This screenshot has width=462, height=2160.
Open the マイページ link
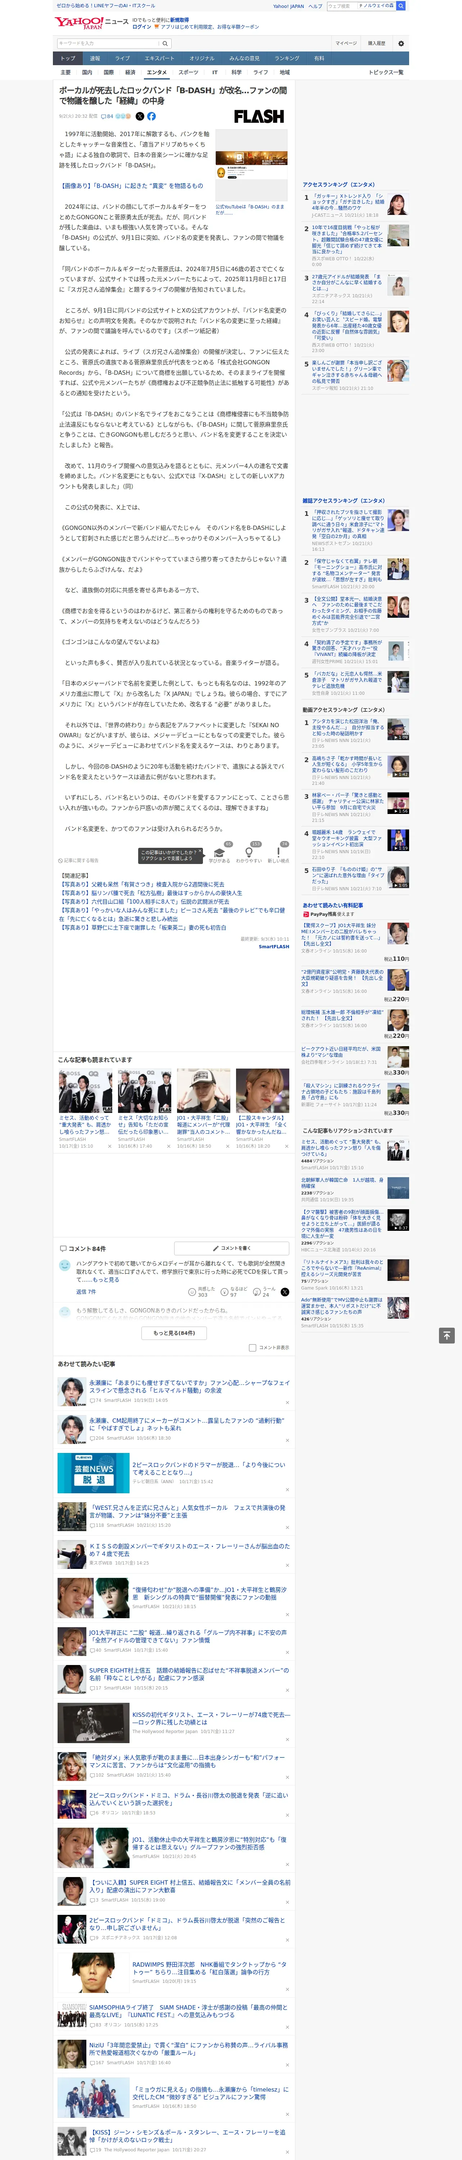[x=345, y=44]
